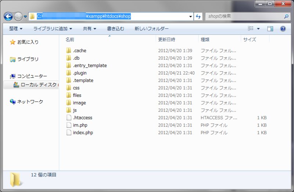Select the .htaccess file name
Viewport: 294px width, 192px height.
pos(83,118)
